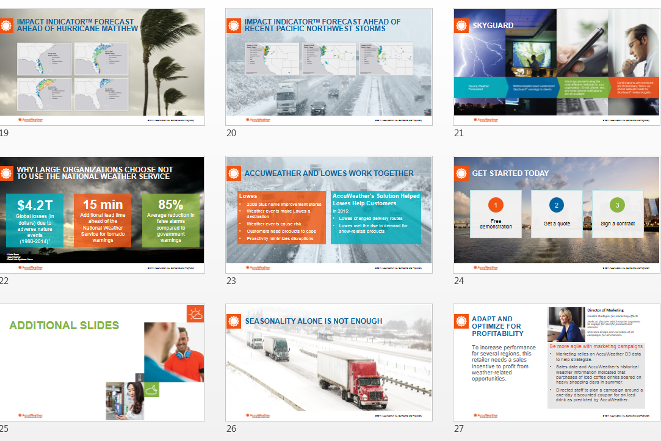Click slide number label 27
The width and height of the screenshot is (661, 441).
pos(458,428)
